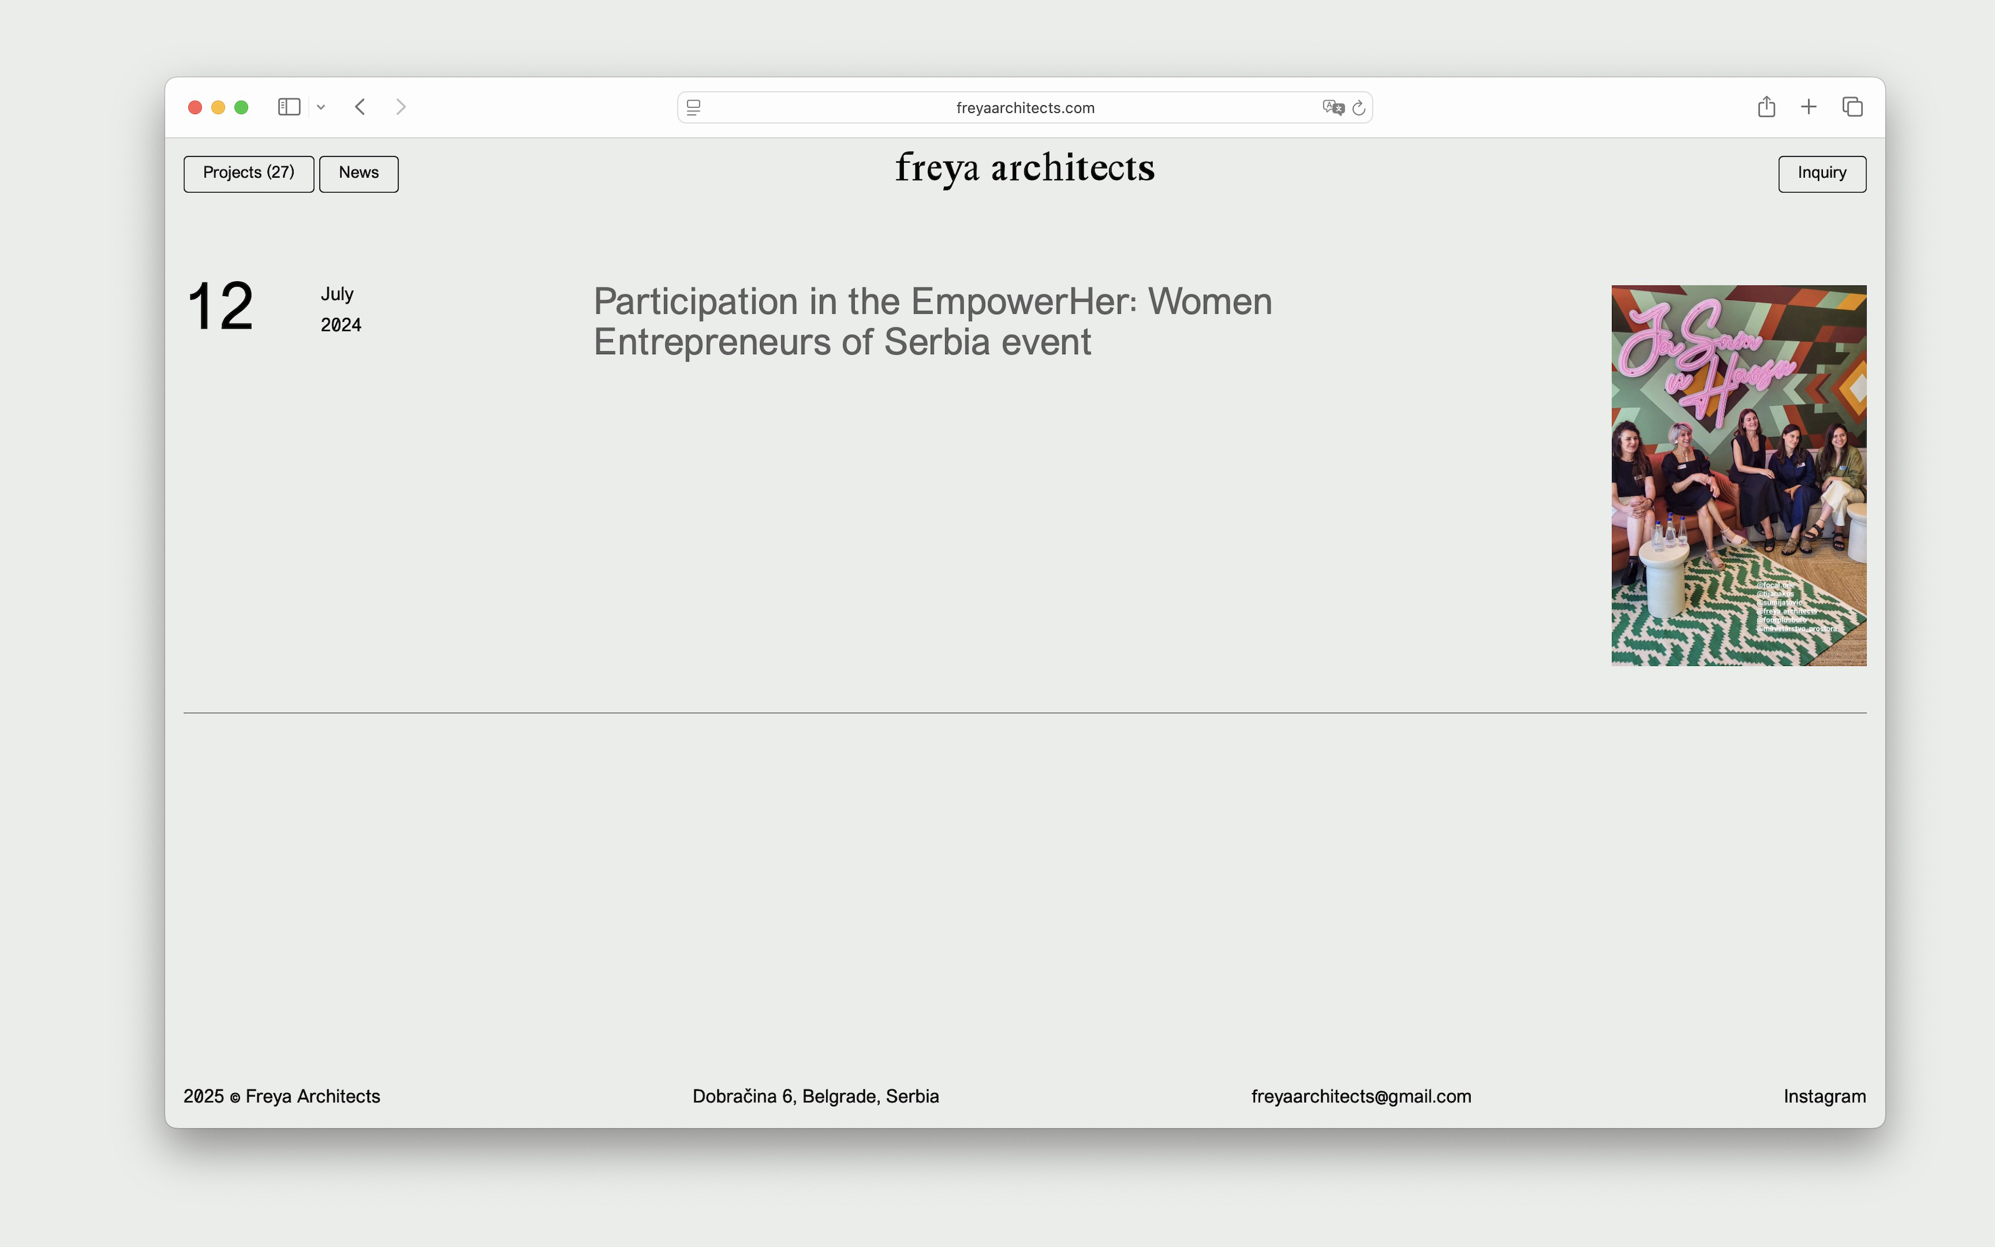Click the freya architects logo
The height and width of the screenshot is (1247, 1995).
1025,168
